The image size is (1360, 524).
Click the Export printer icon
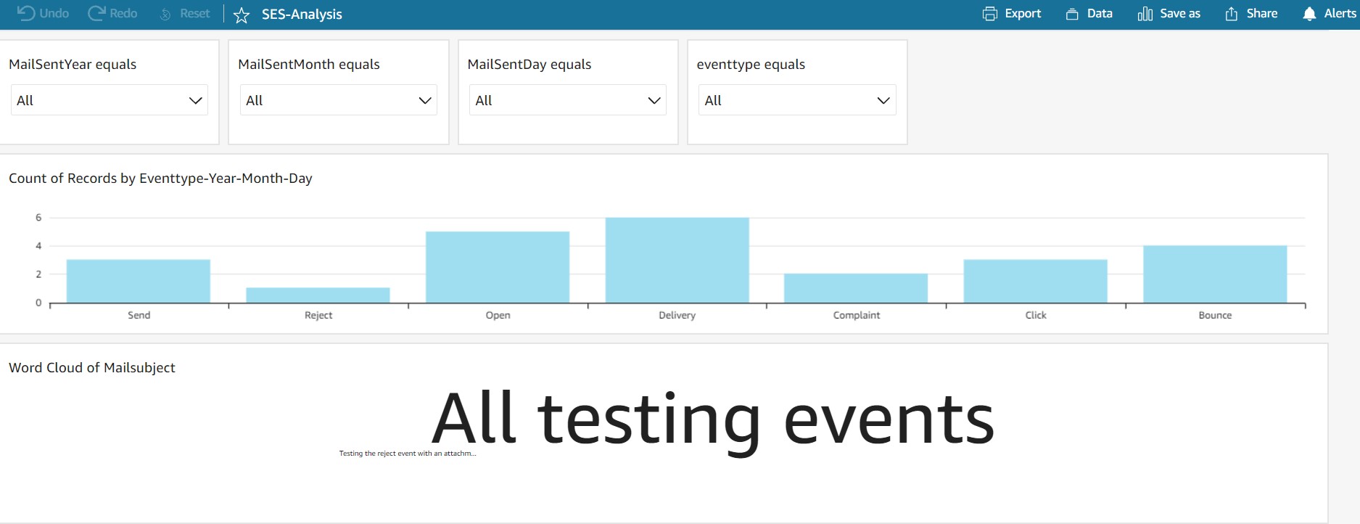click(x=990, y=14)
